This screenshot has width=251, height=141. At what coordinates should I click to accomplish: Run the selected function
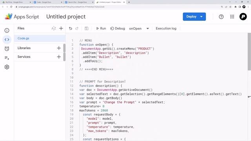[x=101, y=29]
